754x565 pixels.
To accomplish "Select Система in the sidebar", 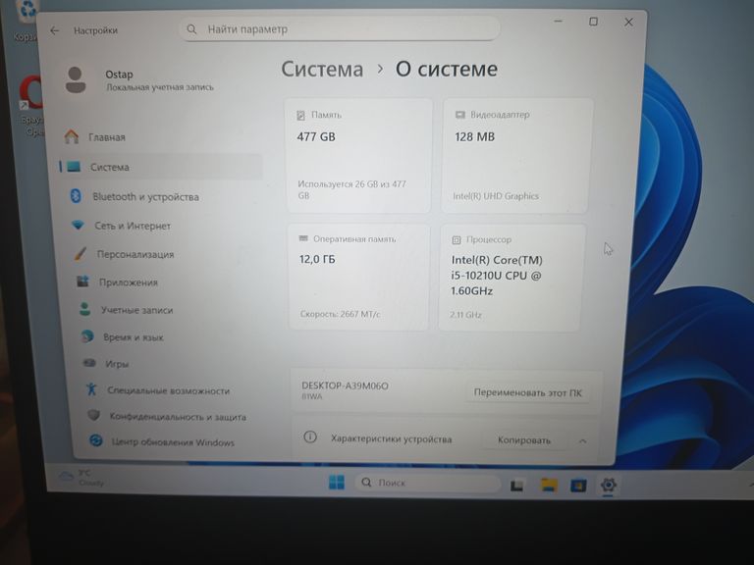I will [160, 167].
